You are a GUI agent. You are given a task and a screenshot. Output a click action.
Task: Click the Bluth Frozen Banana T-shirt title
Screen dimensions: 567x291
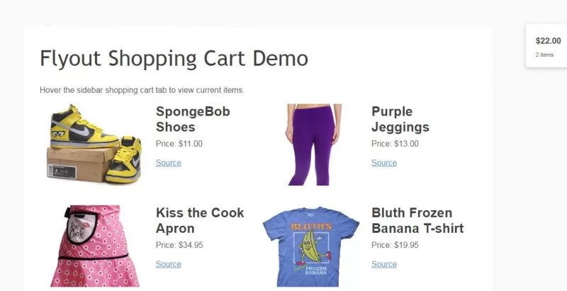tap(417, 220)
